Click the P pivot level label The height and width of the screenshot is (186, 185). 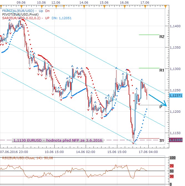tap(161, 107)
